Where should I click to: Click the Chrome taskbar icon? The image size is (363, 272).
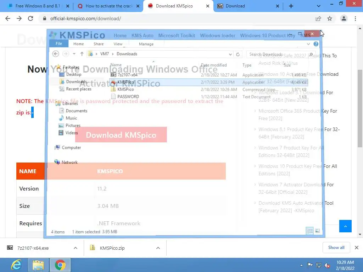point(60,265)
